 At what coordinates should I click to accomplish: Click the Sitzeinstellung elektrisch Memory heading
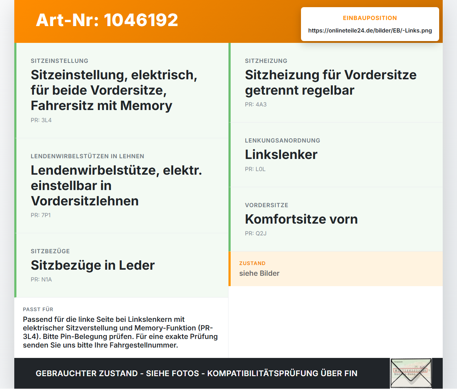114,90
